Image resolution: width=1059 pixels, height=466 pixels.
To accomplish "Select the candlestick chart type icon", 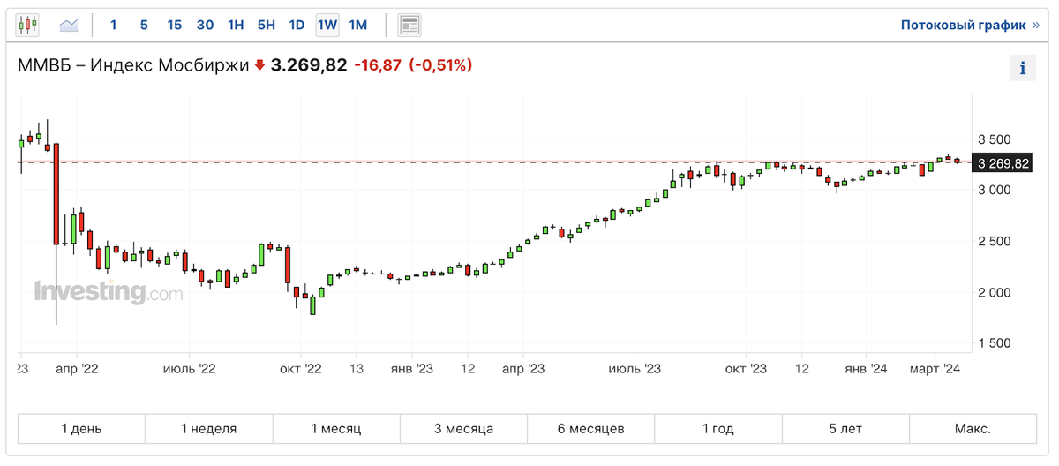I will pyautogui.click(x=28, y=25).
